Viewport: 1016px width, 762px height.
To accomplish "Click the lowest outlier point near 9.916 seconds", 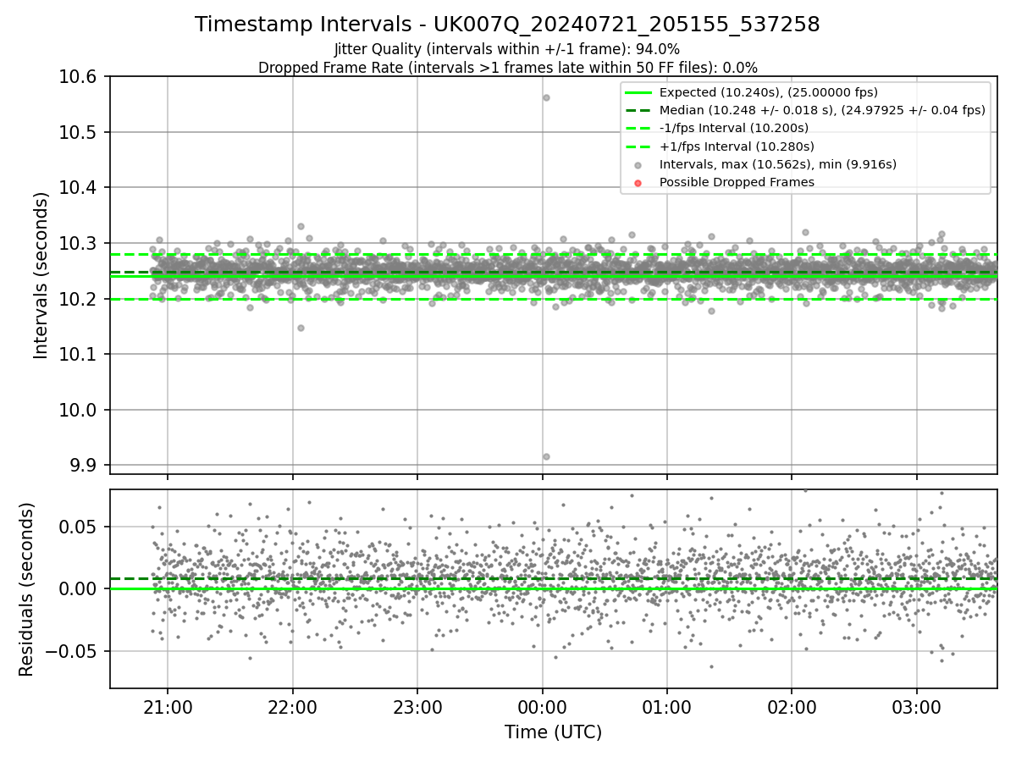I will coord(546,456).
